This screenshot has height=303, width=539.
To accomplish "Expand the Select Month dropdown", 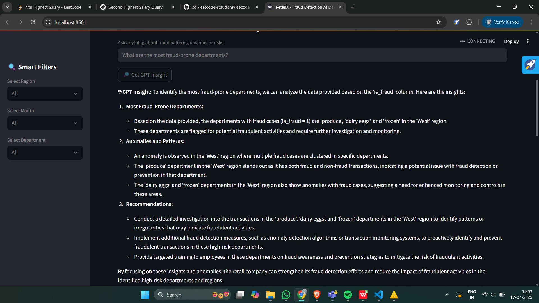I will [45, 123].
